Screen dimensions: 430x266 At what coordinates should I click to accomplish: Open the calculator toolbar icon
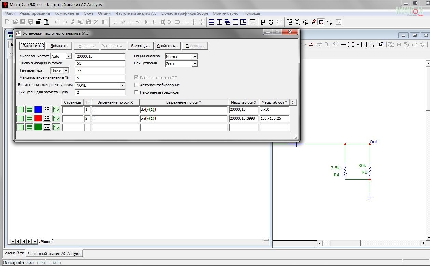click(253, 22)
